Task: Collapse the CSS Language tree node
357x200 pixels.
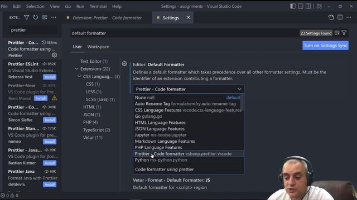Action: click(x=79, y=77)
